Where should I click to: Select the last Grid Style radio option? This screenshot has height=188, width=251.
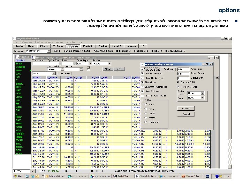146,122
